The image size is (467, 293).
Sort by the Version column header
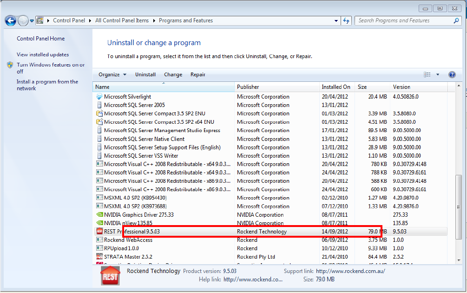[x=419, y=87]
